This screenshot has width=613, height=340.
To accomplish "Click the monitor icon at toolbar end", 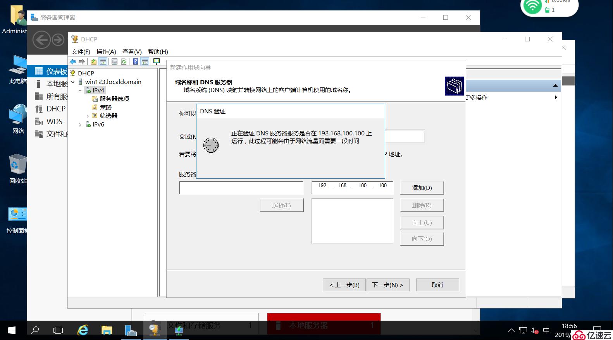I will [157, 62].
